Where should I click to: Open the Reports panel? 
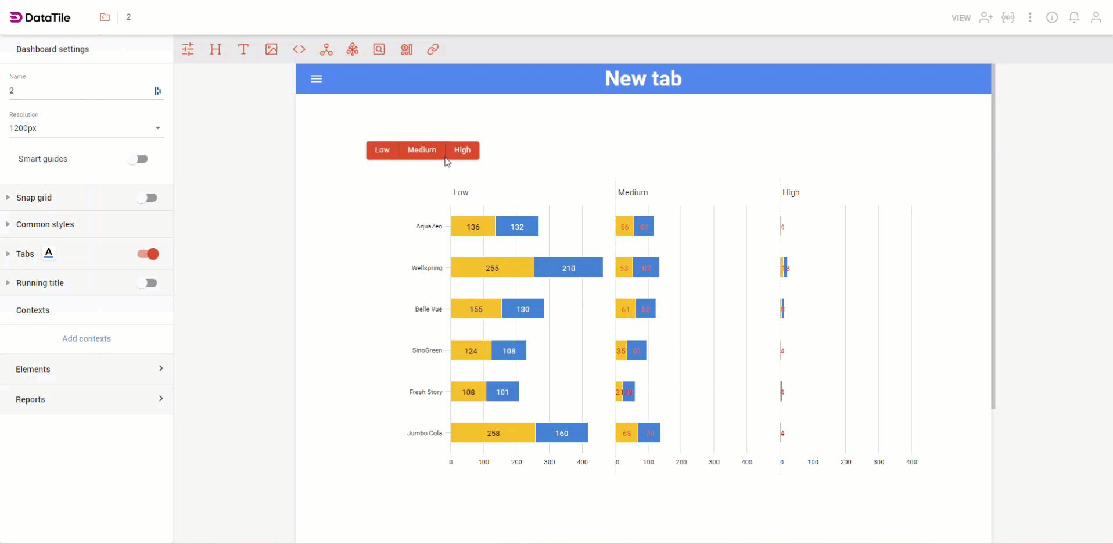(x=86, y=399)
